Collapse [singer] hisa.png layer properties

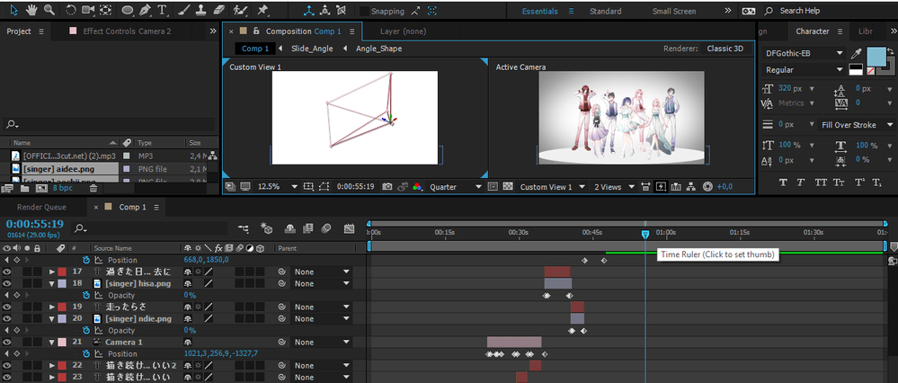(x=52, y=283)
